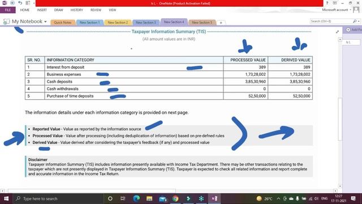Click the 'Cash withdrawals' row label
362x204 pixels.
tap(63, 88)
